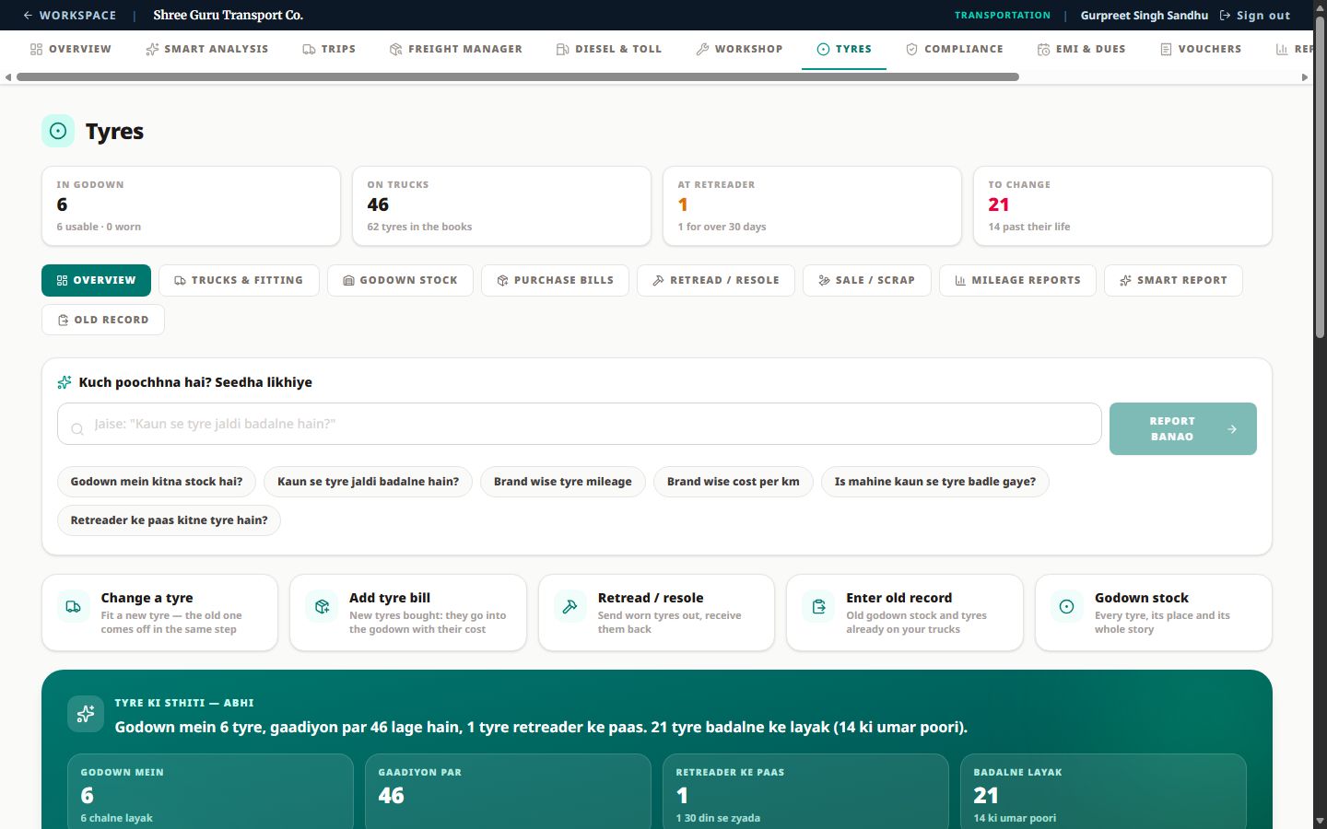Focus the question search input field
The width and height of the screenshot is (1327, 829).
pyautogui.click(x=580, y=424)
